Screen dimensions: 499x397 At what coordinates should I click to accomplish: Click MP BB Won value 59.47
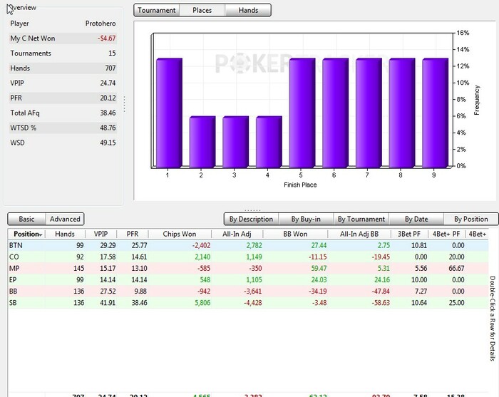point(319,268)
